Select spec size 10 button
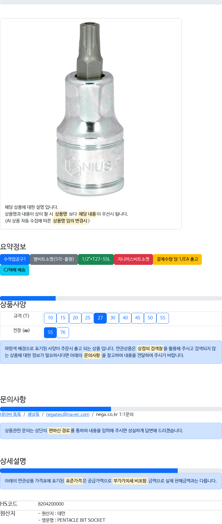The width and height of the screenshot is (222, 524). tap(50, 318)
